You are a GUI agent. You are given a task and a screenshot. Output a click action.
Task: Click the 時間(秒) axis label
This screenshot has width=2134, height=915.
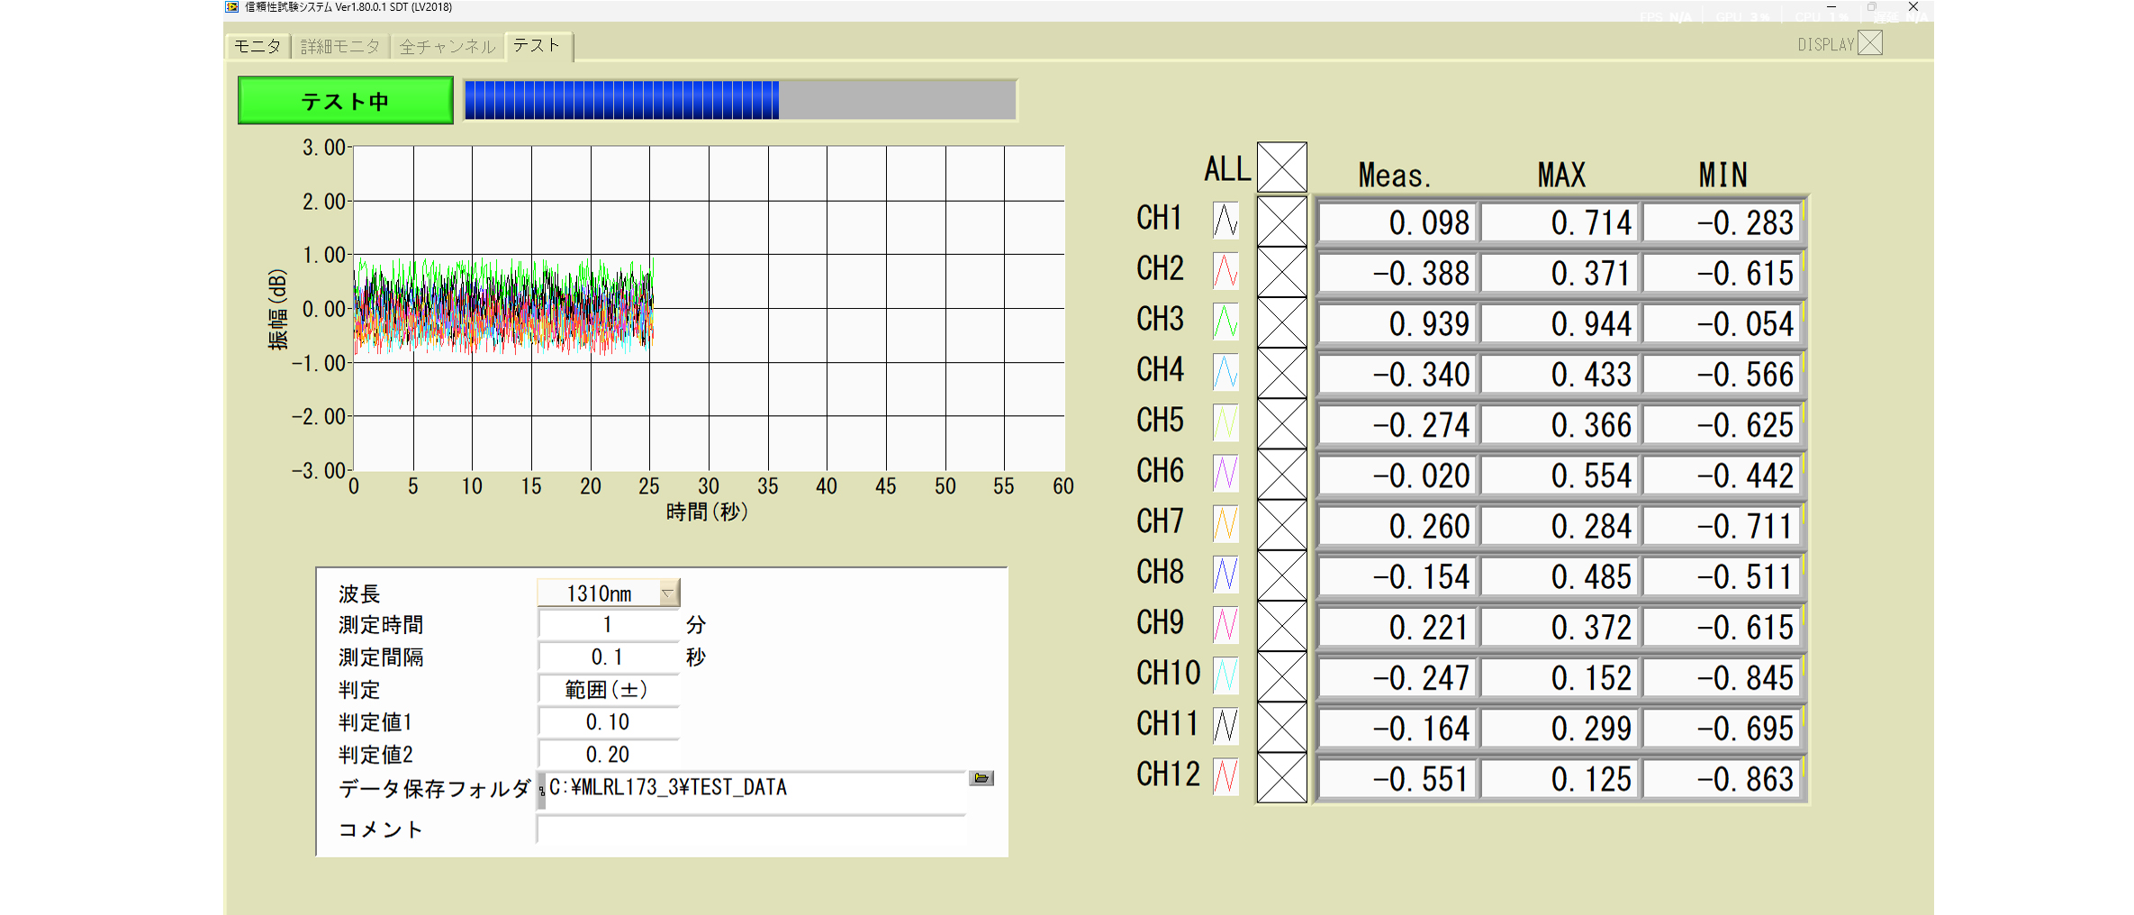click(x=707, y=512)
